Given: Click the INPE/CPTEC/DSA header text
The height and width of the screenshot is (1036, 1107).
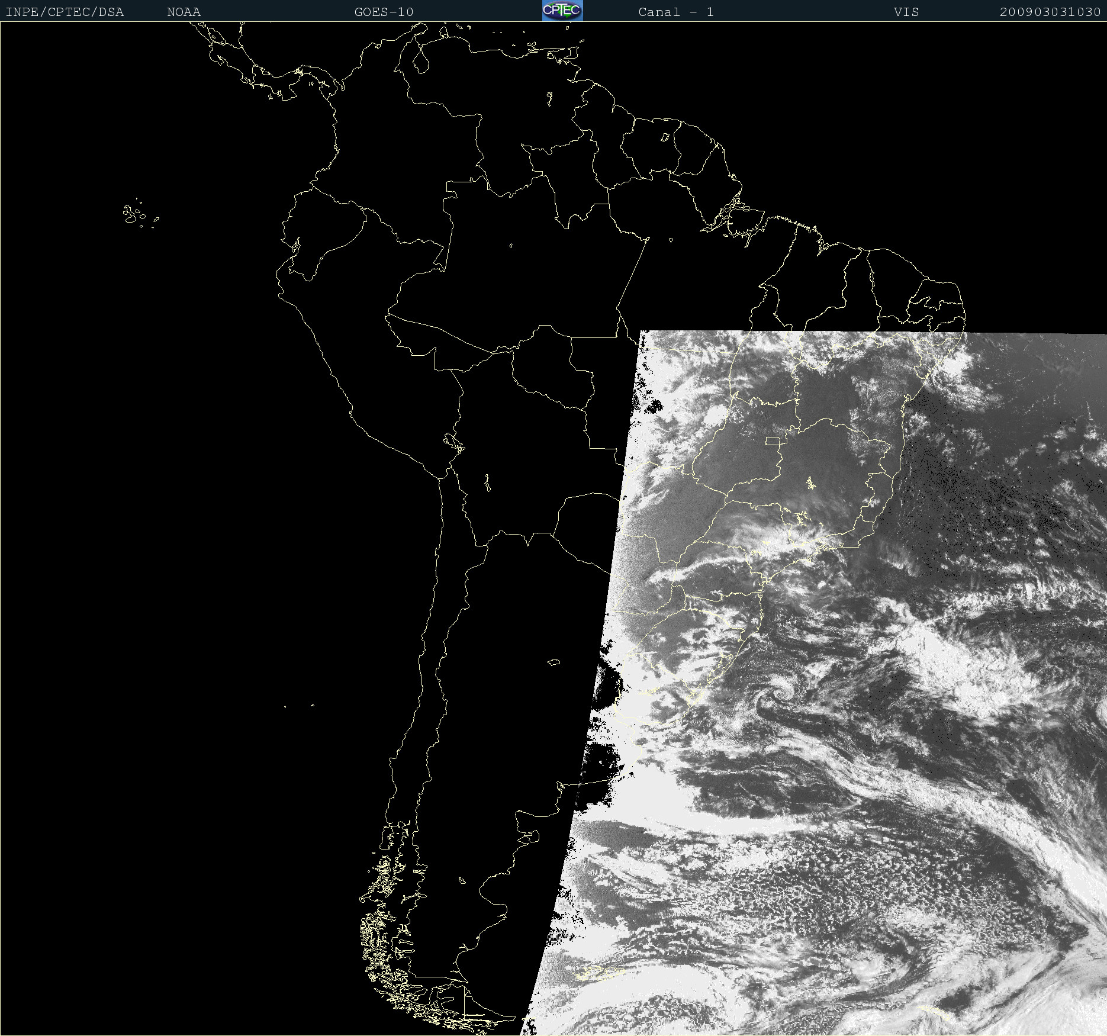Looking at the screenshot, I should click(x=65, y=12).
